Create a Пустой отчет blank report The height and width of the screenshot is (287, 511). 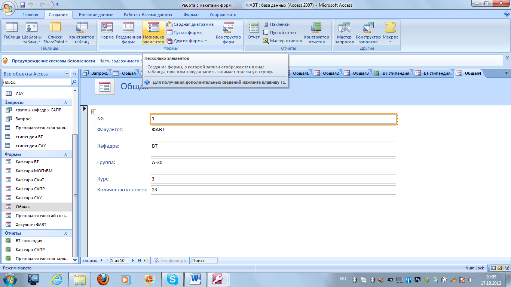click(279, 33)
